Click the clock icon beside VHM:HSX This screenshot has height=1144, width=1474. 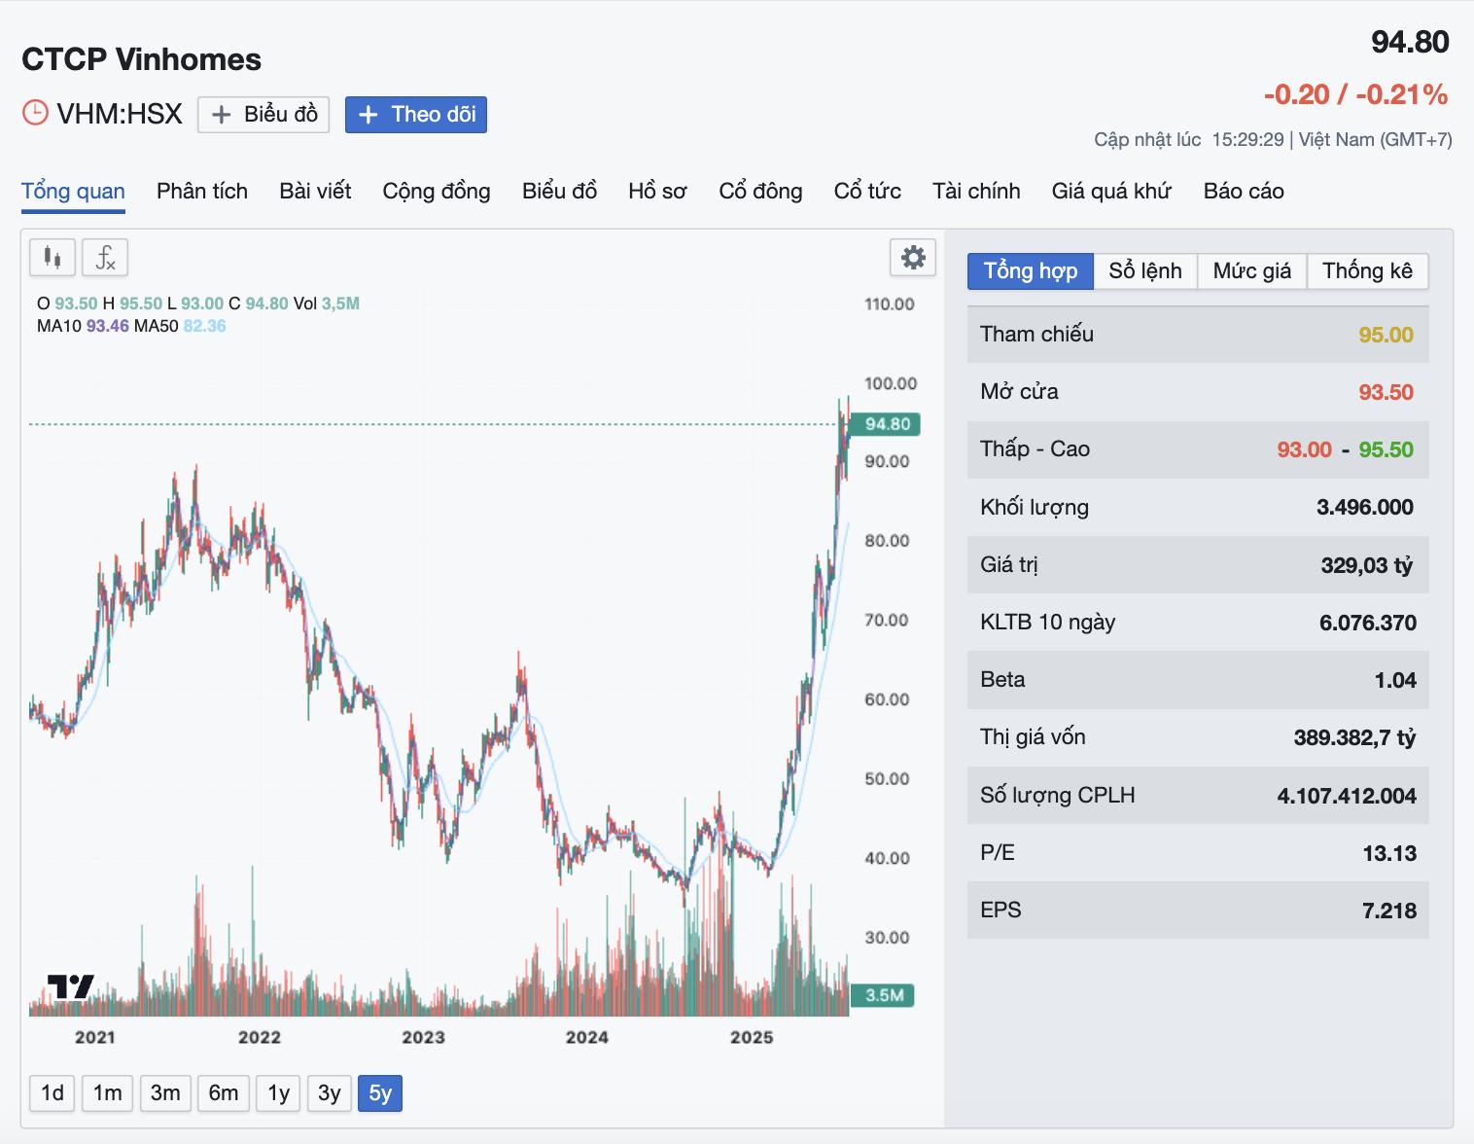(35, 113)
